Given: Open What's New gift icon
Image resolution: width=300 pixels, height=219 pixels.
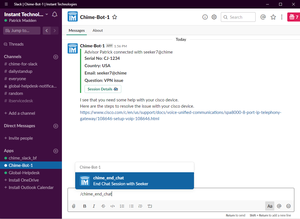Looking at the screenshot, I should pos(293,17).
